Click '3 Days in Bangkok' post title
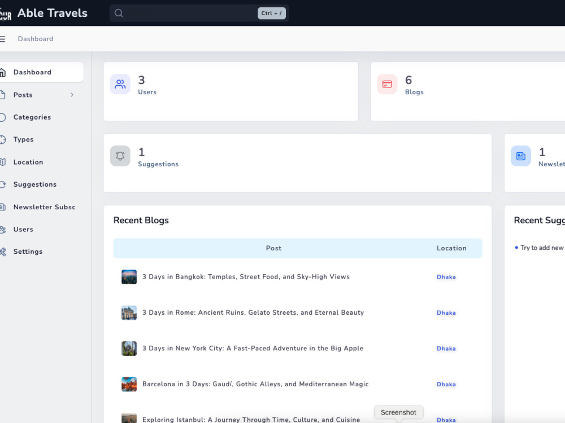Image resolution: width=565 pixels, height=423 pixels. tap(246, 277)
